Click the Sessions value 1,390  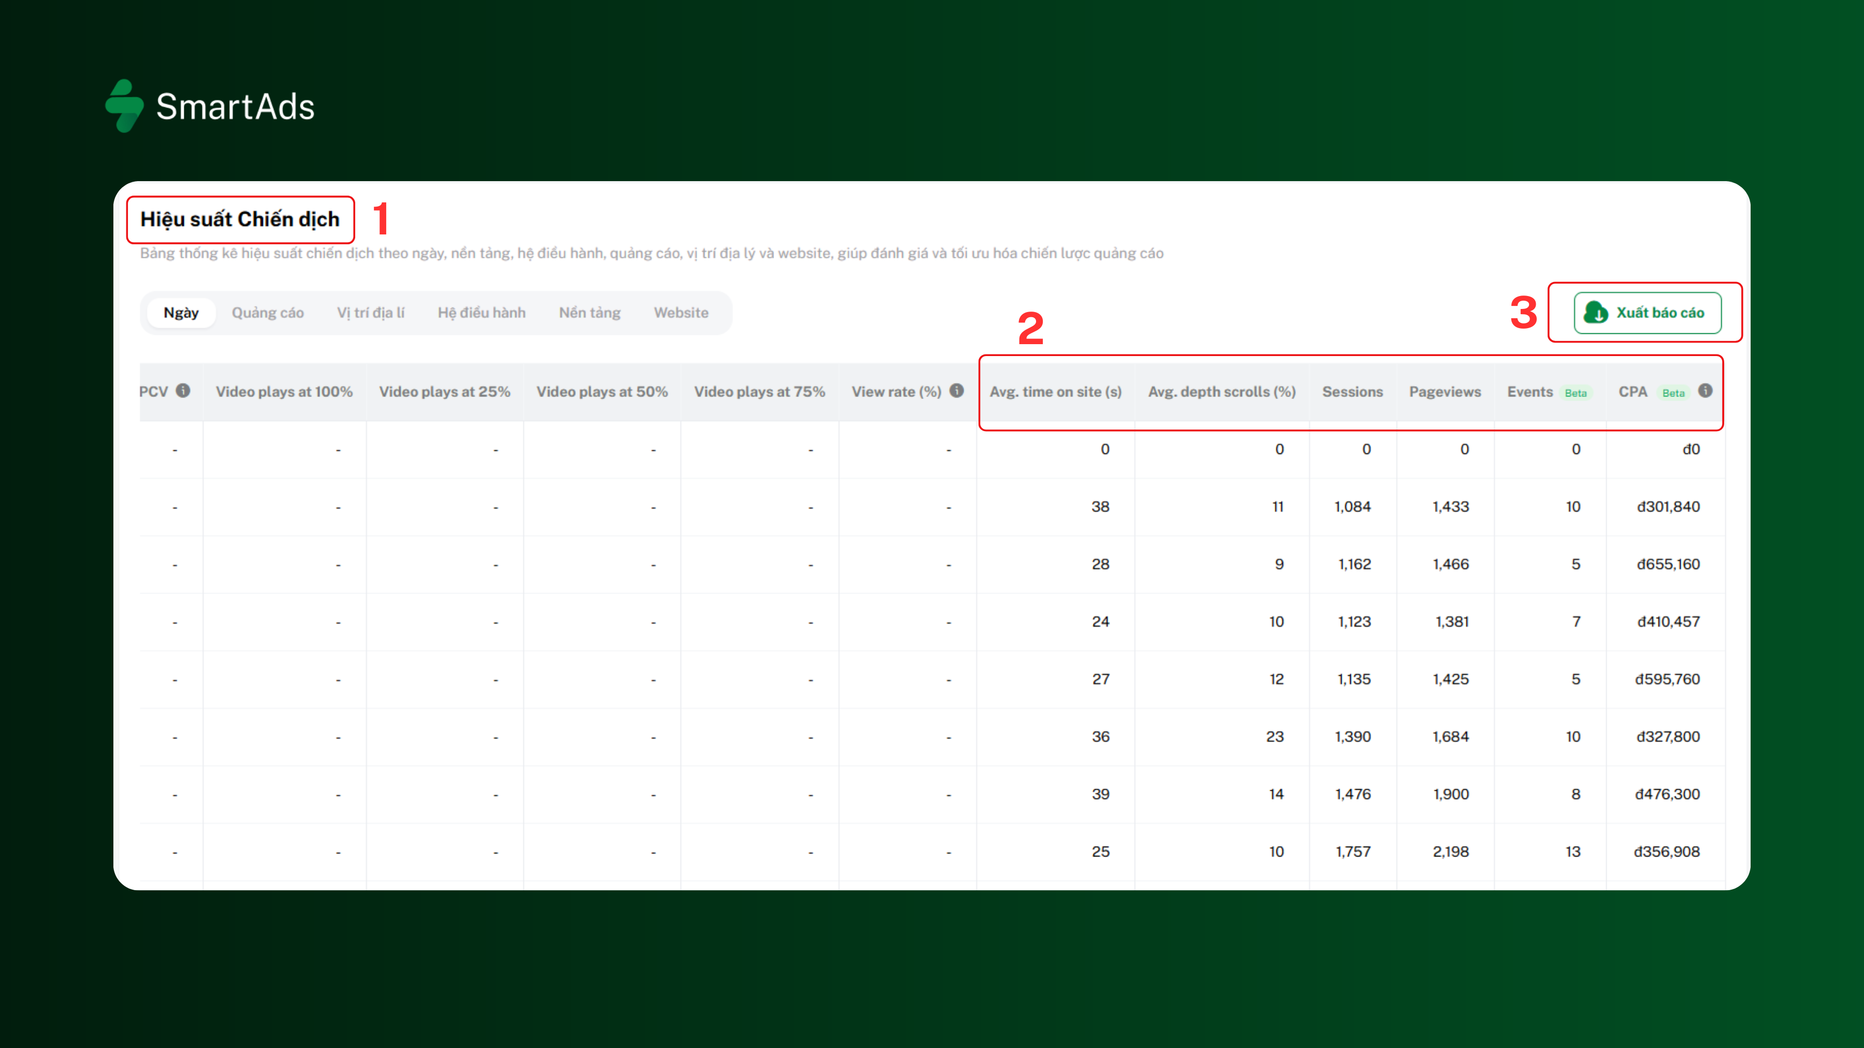[1352, 736]
